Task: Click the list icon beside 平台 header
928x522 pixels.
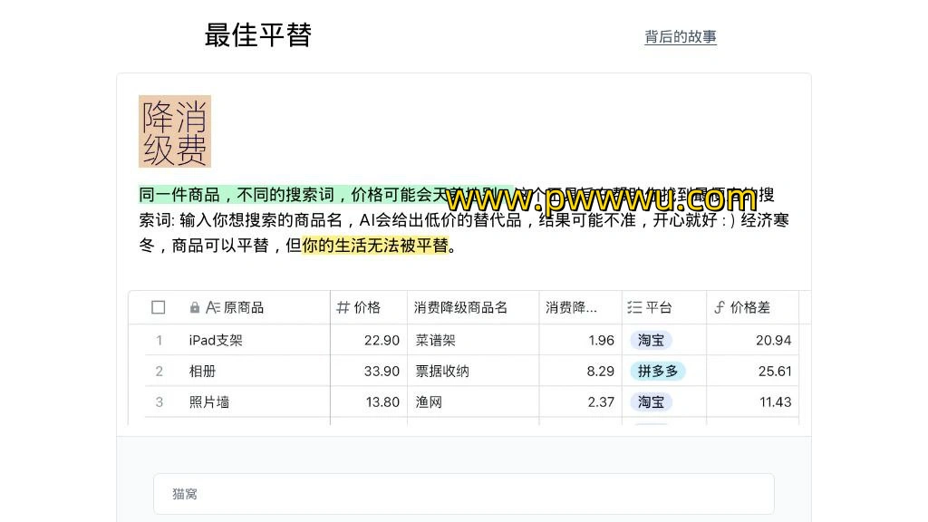Action: click(634, 307)
